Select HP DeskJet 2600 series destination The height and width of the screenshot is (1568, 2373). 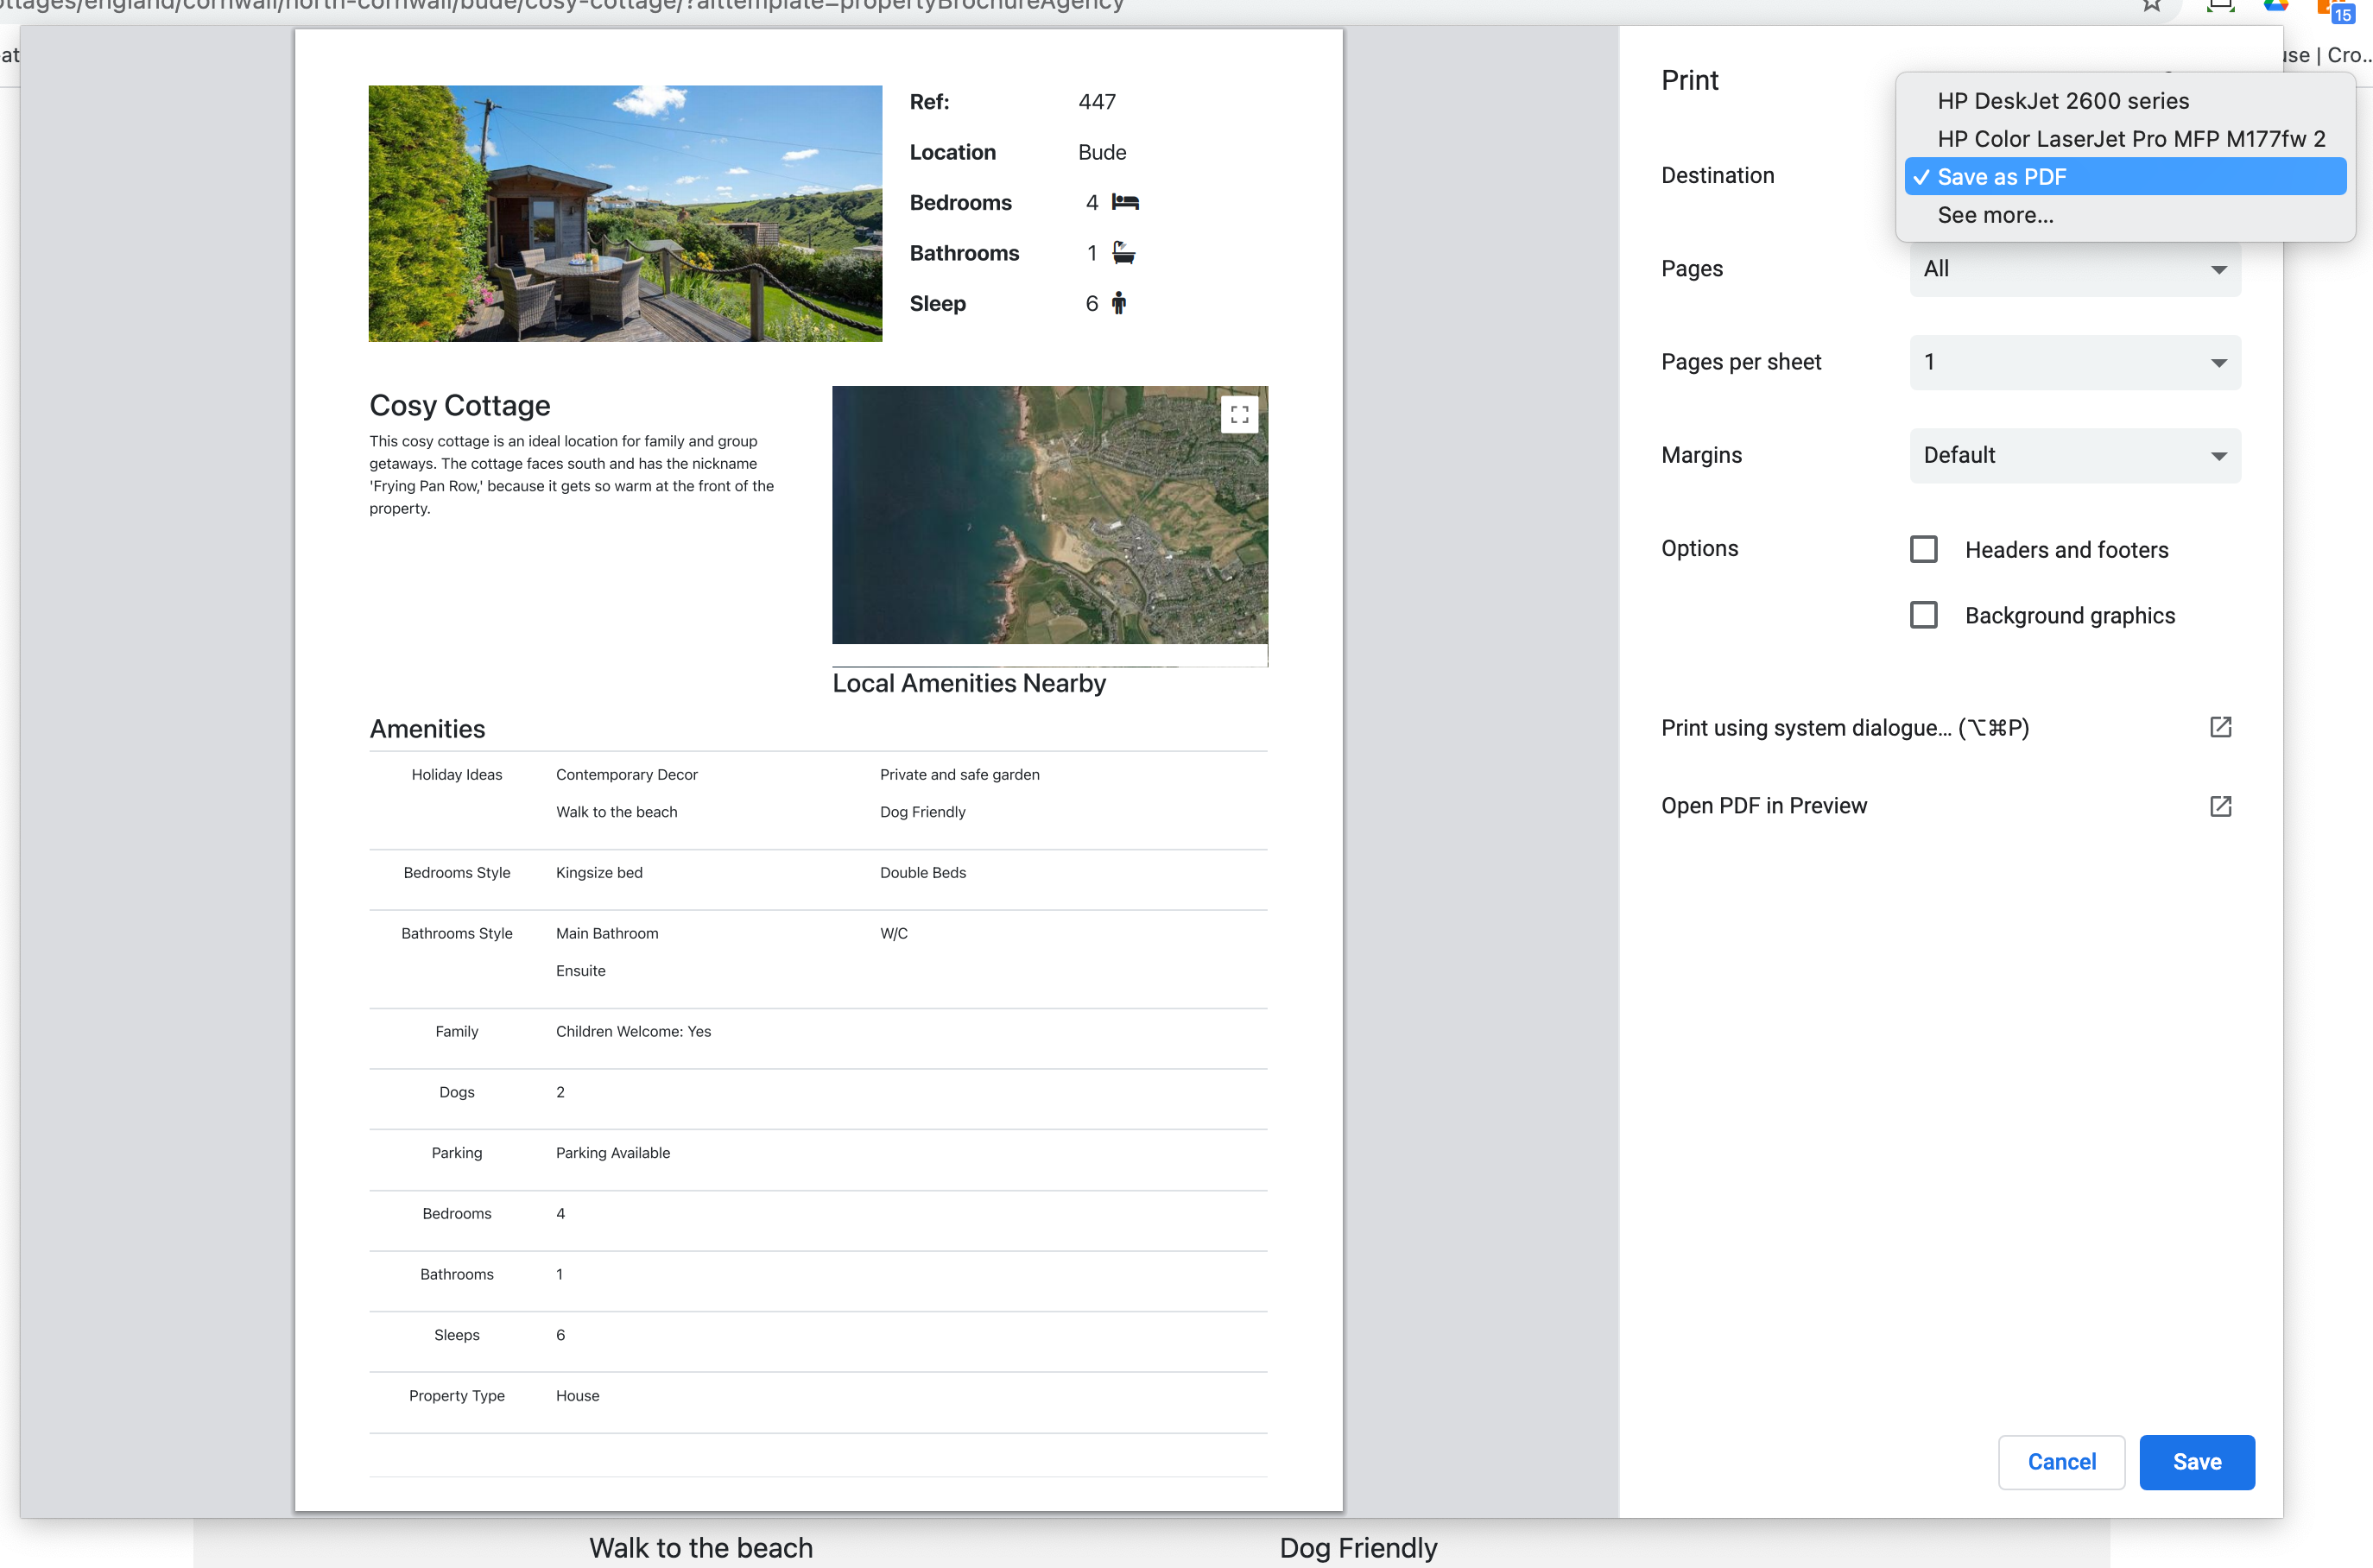(2062, 101)
